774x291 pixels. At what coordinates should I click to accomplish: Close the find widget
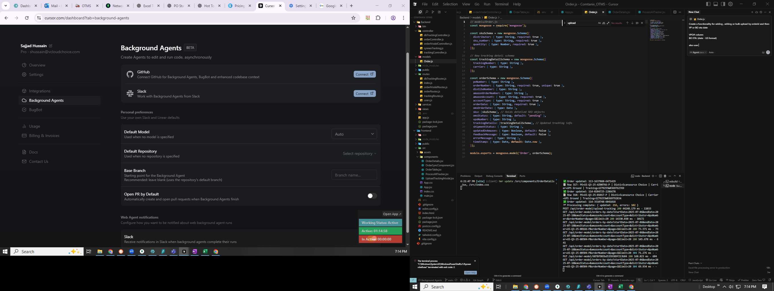[x=642, y=23]
